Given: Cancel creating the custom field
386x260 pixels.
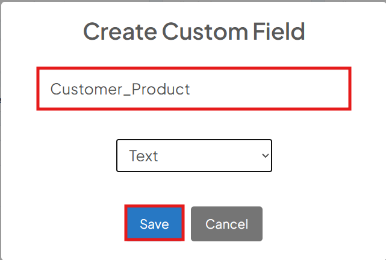Looking at the screenshot, I should 226,224.
